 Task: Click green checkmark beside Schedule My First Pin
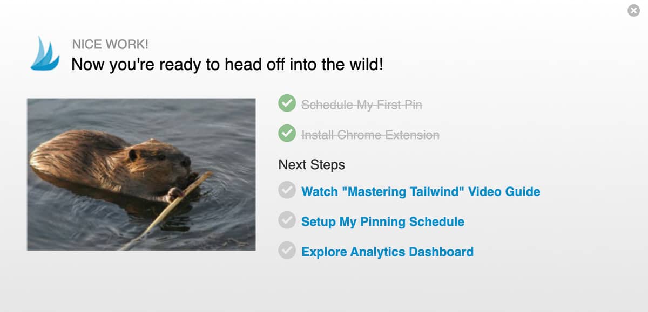287,103
